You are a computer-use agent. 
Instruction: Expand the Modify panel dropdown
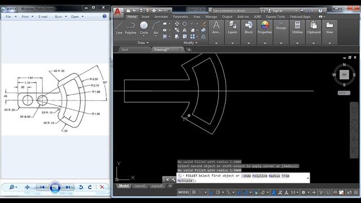click(x=191, y=43)
